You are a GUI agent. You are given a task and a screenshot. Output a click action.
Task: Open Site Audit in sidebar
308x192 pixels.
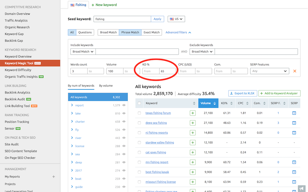(12, 144)
